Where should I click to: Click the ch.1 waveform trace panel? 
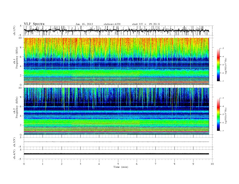118,30
